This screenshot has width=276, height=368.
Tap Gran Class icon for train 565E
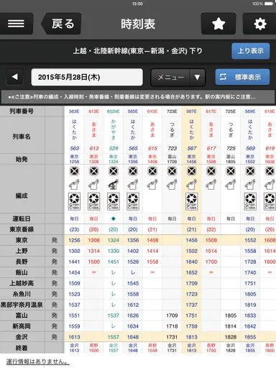tap(133, 201)
